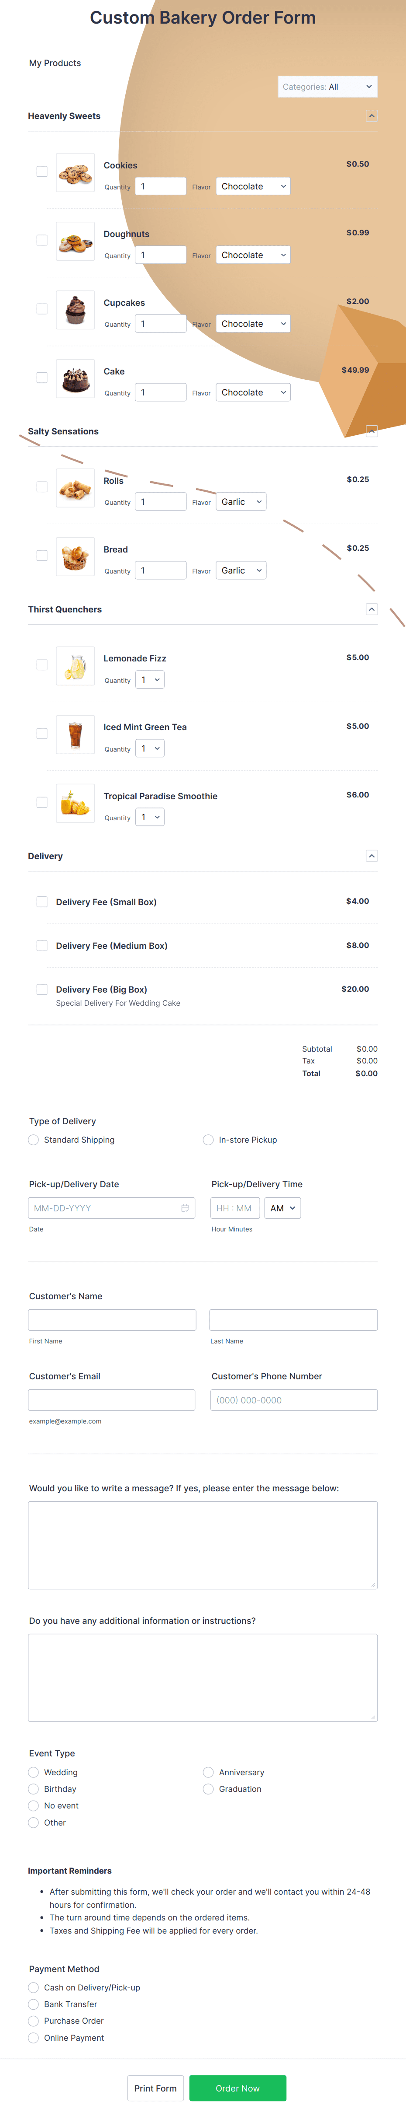Click the Lemonade Fizz product image

click(76, 665)
